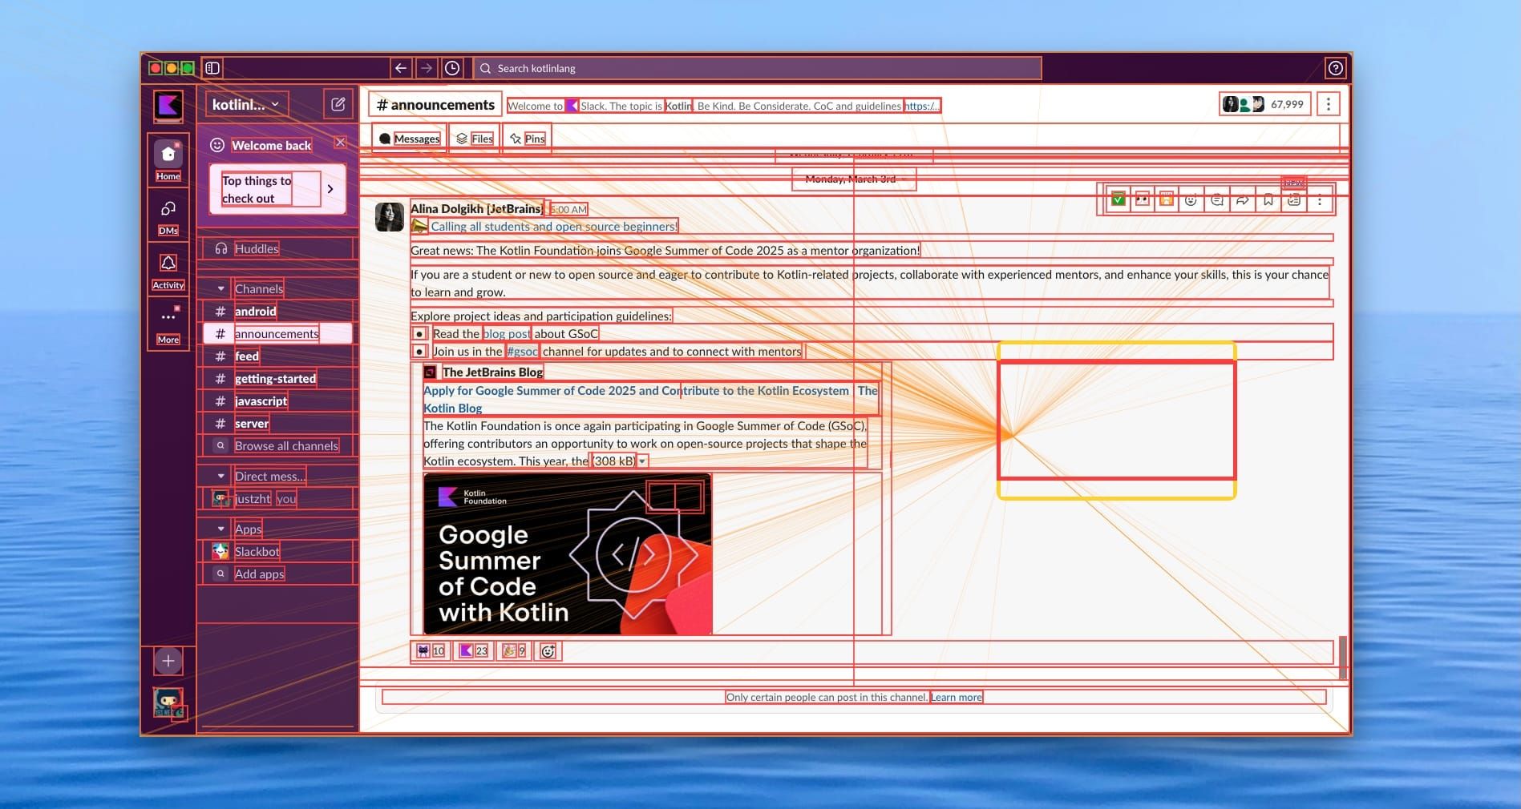1521x809 pixels.
Task: Navigate back in history
Action: 401,68
